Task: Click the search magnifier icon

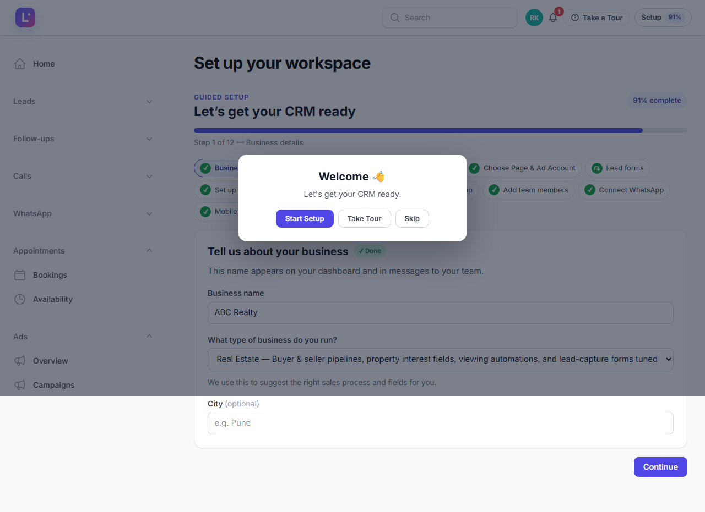Action: [x=394, y=18]
